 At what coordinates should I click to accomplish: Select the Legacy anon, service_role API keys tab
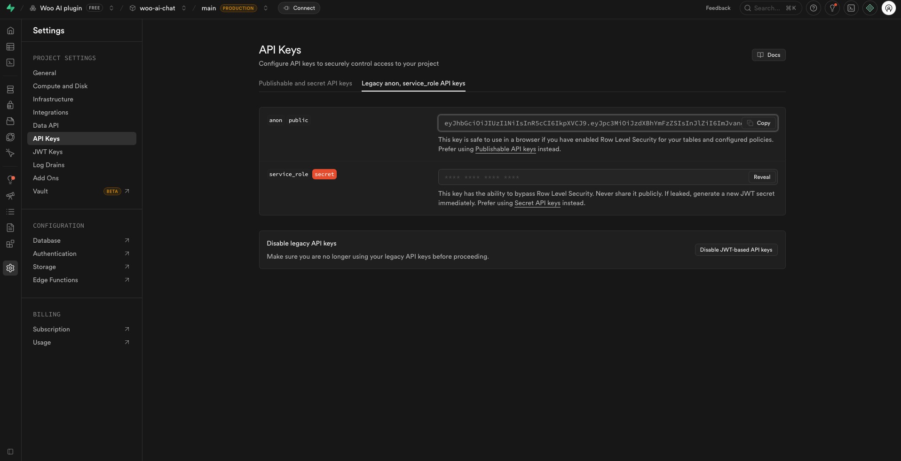[x=413, y=84]
